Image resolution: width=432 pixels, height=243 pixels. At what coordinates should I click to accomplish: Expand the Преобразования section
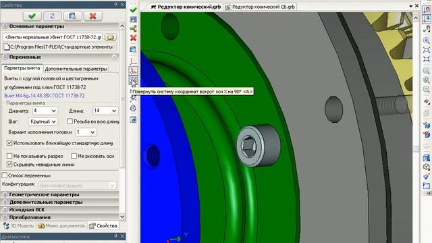(5, 217)
